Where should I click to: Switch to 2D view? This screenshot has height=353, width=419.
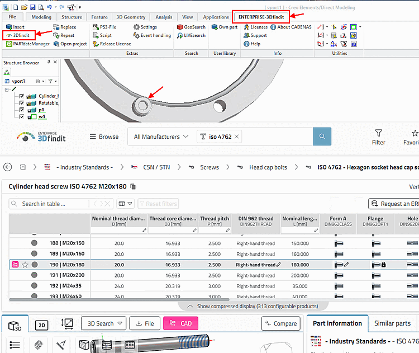(42, 326)
